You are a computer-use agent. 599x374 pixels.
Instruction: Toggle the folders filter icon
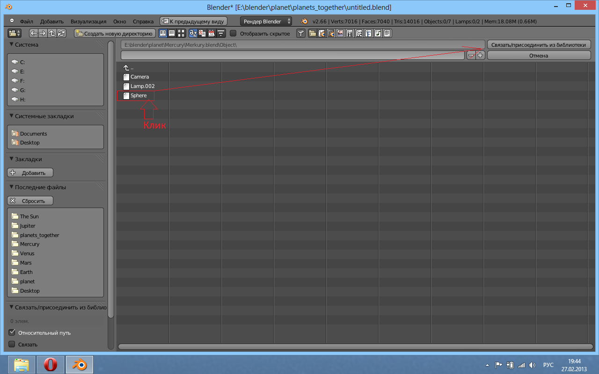[x=312, y=33]
